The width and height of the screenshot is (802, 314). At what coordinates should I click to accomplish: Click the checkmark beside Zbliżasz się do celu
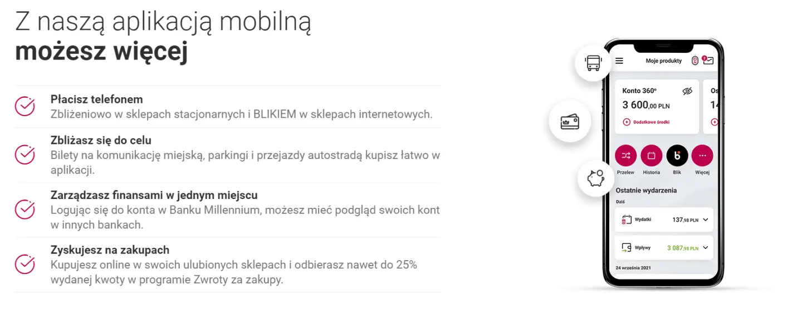[25, 154]
